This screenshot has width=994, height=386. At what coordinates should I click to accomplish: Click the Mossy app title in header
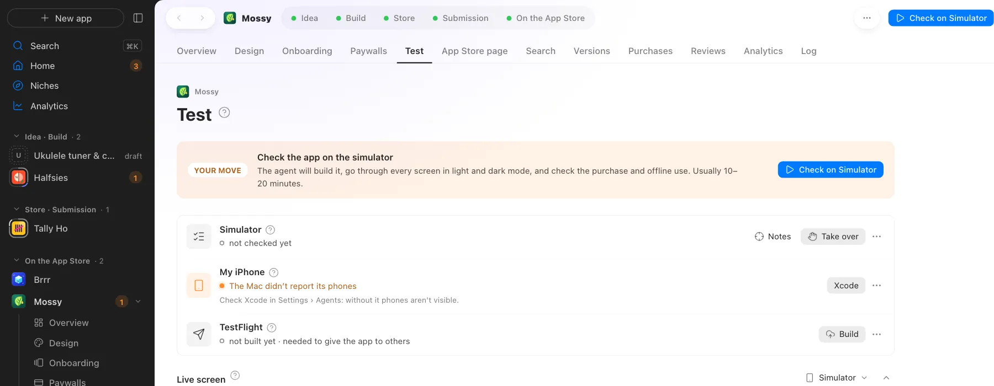tap(256, 18)
